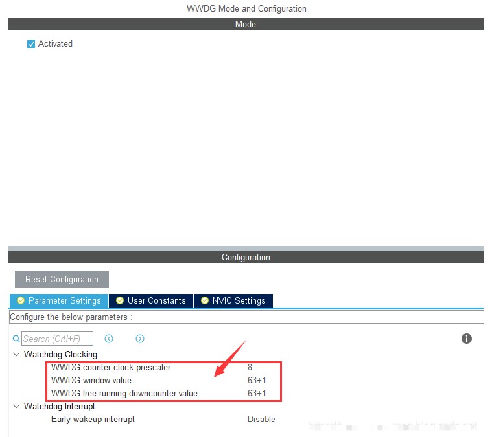
Task: Edit the WWDG window value field
Action: (257, 381)
